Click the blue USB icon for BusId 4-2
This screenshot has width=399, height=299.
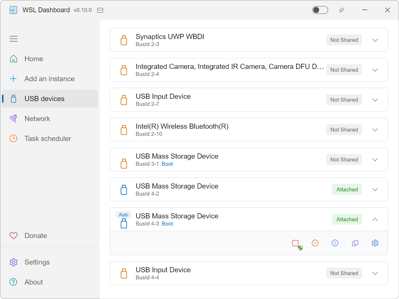coord(124,190)
